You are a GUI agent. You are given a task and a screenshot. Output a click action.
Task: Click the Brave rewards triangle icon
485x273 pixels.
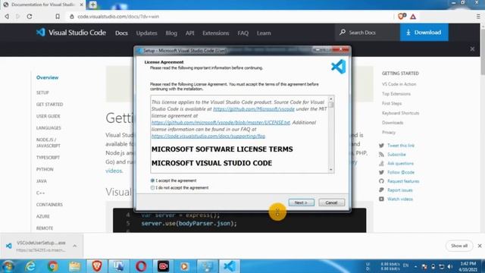coord(413,17)
